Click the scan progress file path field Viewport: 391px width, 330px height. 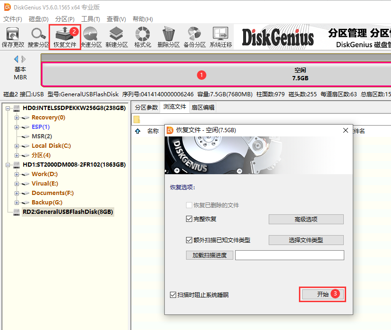[x=289, y=255]
